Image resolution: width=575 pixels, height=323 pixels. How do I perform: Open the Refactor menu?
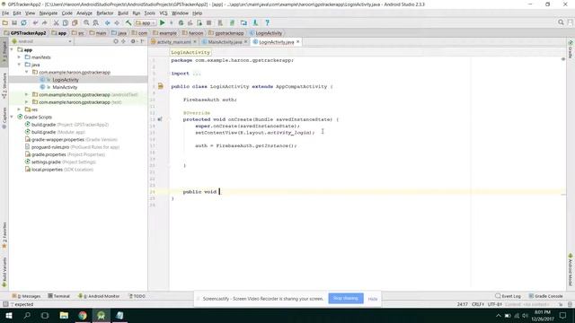tap(105, 13)
